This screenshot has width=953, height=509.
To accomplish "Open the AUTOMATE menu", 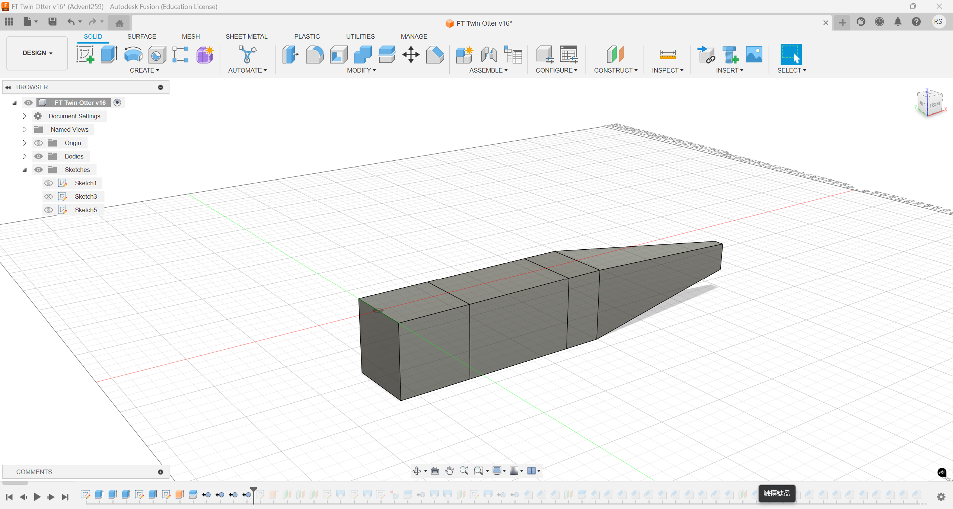I will coord(248,70).
